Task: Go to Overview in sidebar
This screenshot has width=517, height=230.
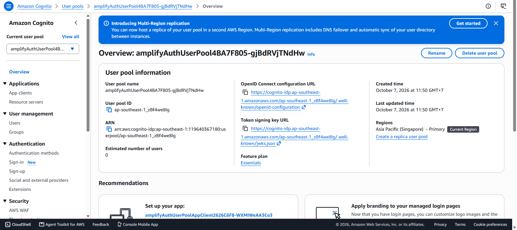Action: 19,72
